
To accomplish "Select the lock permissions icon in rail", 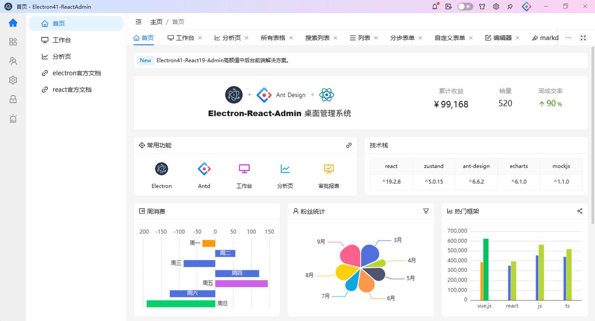I will [13, 99].
